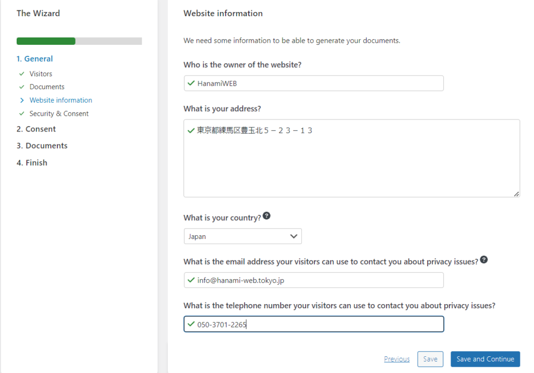Click the help icon beside email address question
534x373 pixels.
(x=484, y=260)
